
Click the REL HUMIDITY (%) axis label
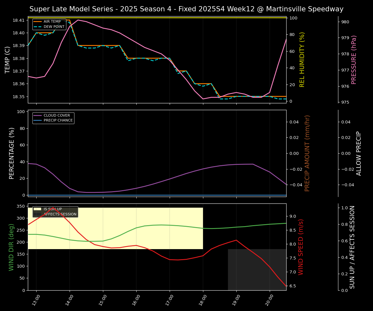302,60
